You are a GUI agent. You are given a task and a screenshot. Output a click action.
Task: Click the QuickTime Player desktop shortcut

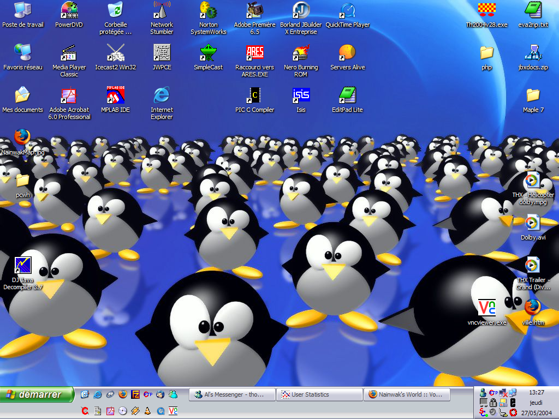[348, 11]
